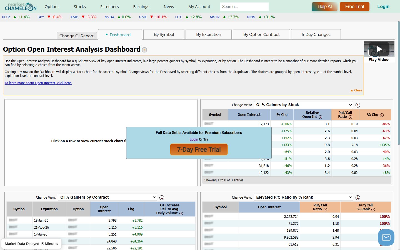This screenshot has width=400, height=250.
Task: Click the Relative Open Int info icon
Action: tap(320, 117)
